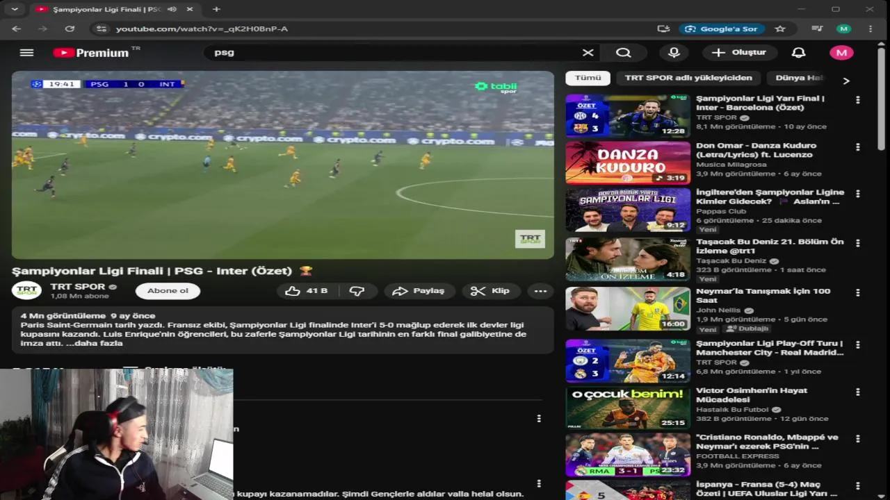
Task: Click John Nellis channel name
Action: coord(719,310)
